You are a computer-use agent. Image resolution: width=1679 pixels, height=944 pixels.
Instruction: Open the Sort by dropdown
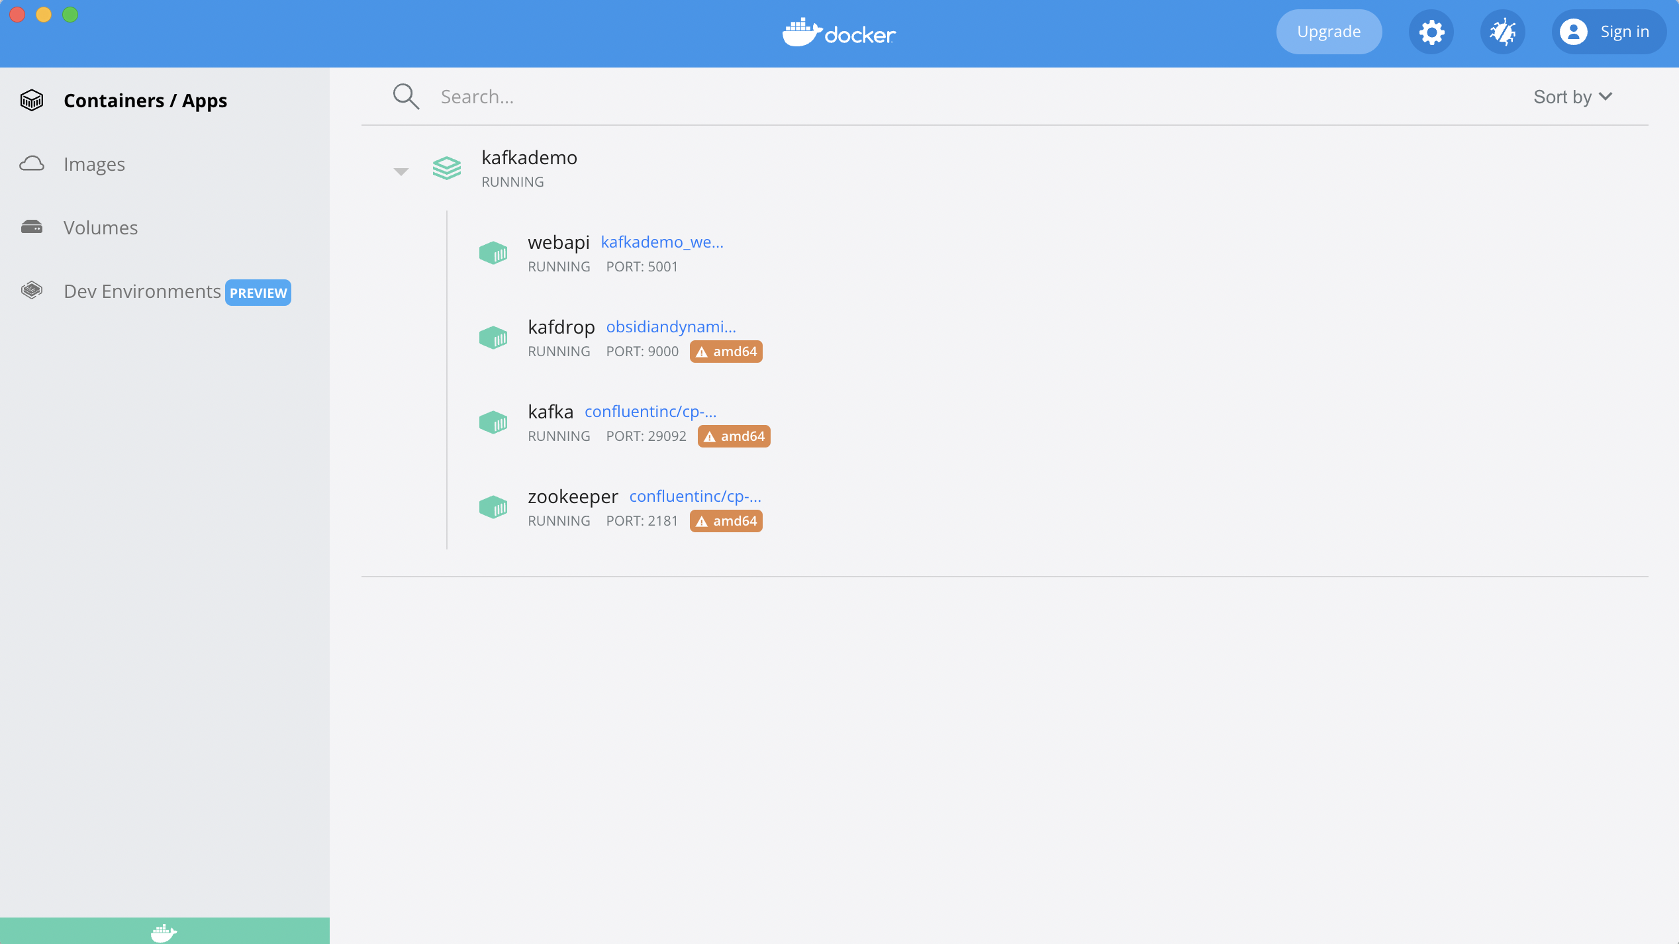click(1572, 97)
